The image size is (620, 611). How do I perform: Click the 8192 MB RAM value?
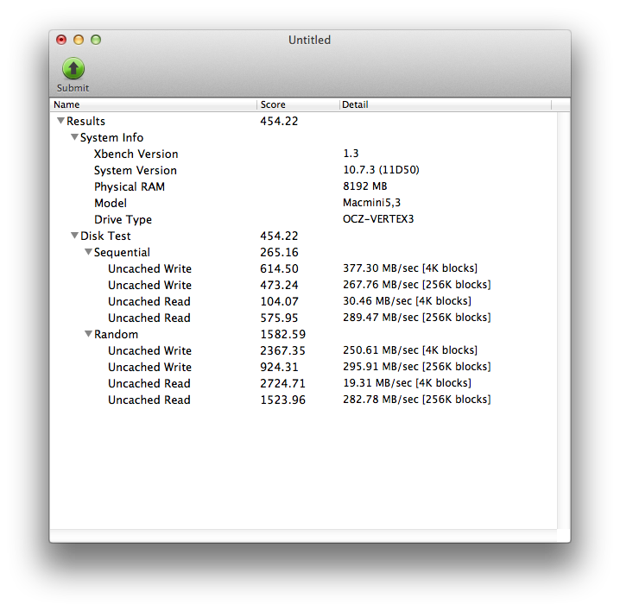point(364,186)
